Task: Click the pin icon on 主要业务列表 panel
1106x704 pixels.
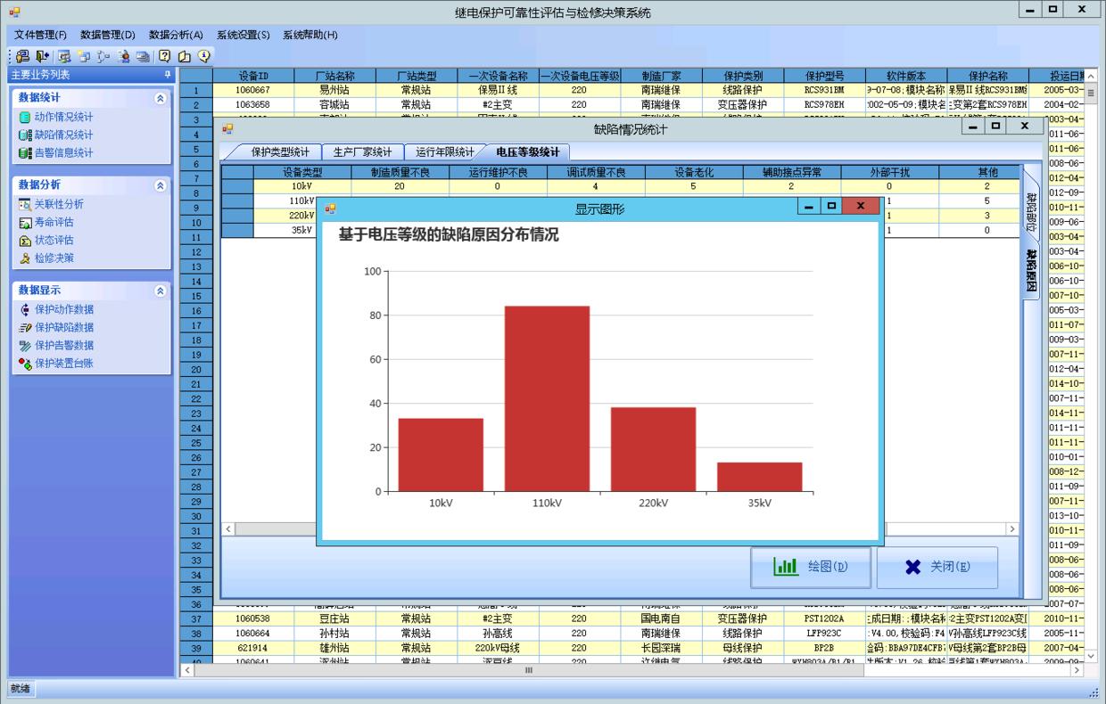Action: pos(167,75)
